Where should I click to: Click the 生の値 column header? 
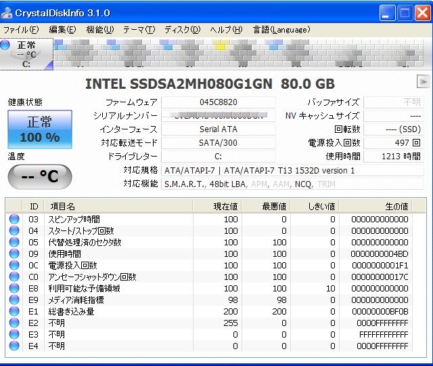pyautogui.click(x=376, y=206)
